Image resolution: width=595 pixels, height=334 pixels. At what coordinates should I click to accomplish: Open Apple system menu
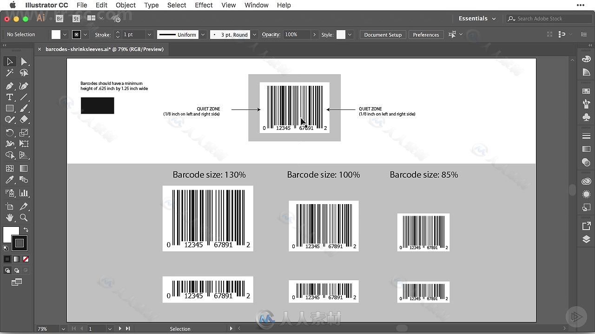coord(13,5)
